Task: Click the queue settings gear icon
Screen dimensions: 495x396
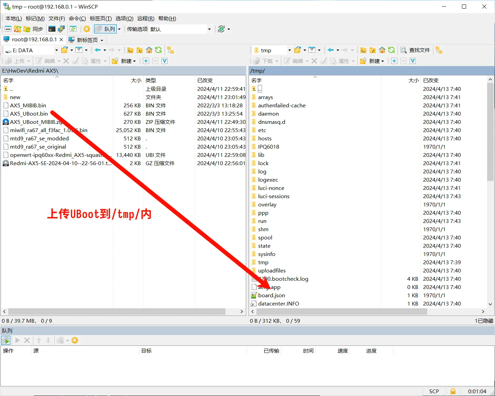Action: click(75, 340)
